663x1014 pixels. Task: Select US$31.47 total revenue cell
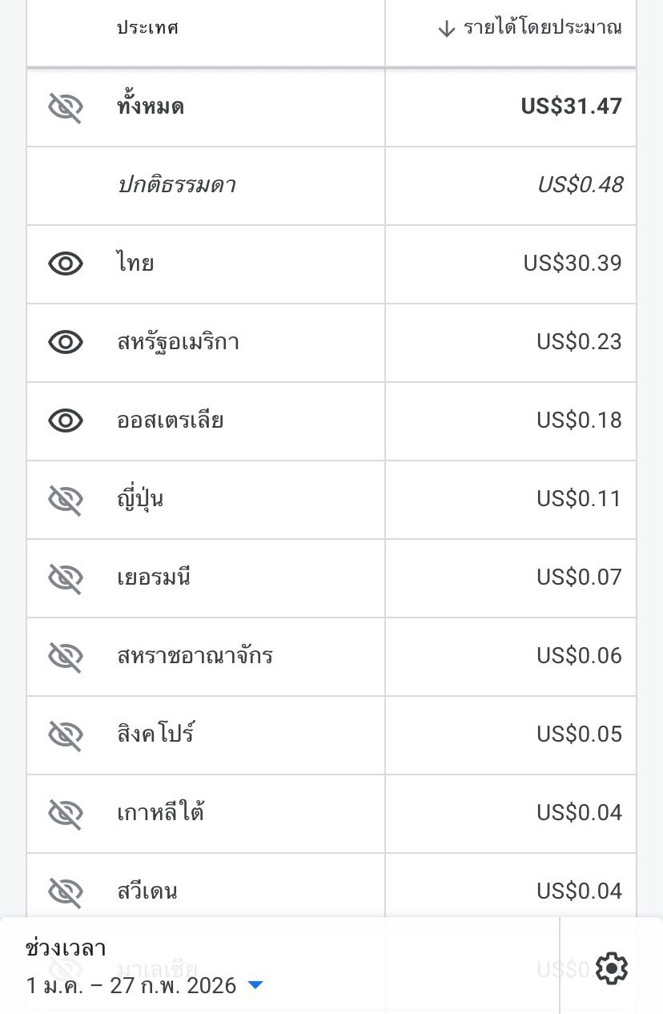(571, 107)
